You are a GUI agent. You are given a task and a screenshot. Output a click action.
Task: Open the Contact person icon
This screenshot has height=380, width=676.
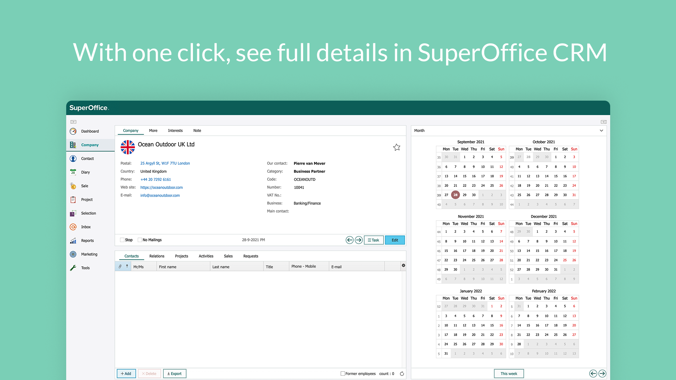73,159
